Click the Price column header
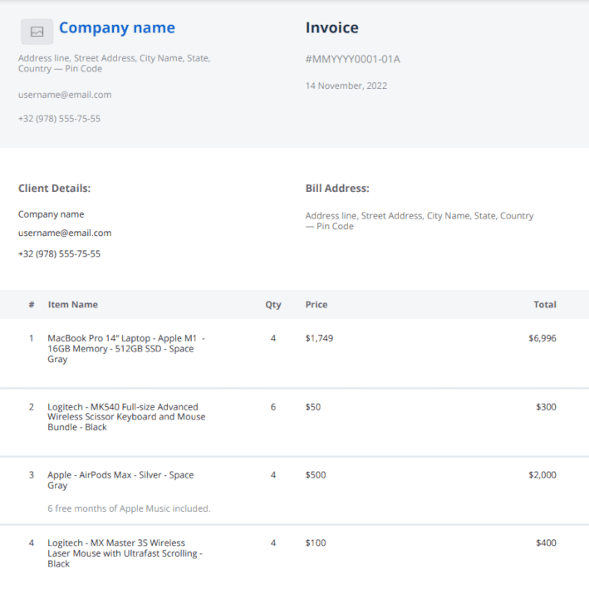589x589 pixels. pos(317,305)
